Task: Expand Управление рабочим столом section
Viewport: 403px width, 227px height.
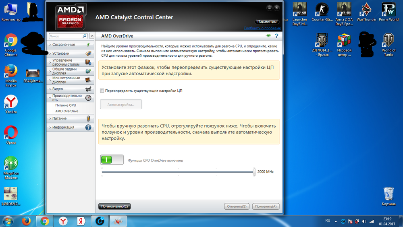Action: click(70, 62)
